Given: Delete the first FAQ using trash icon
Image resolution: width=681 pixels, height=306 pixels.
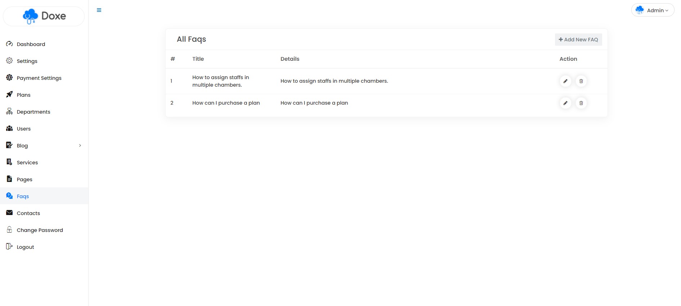Looking at the screenshot, I should click(x=581, y=81).
